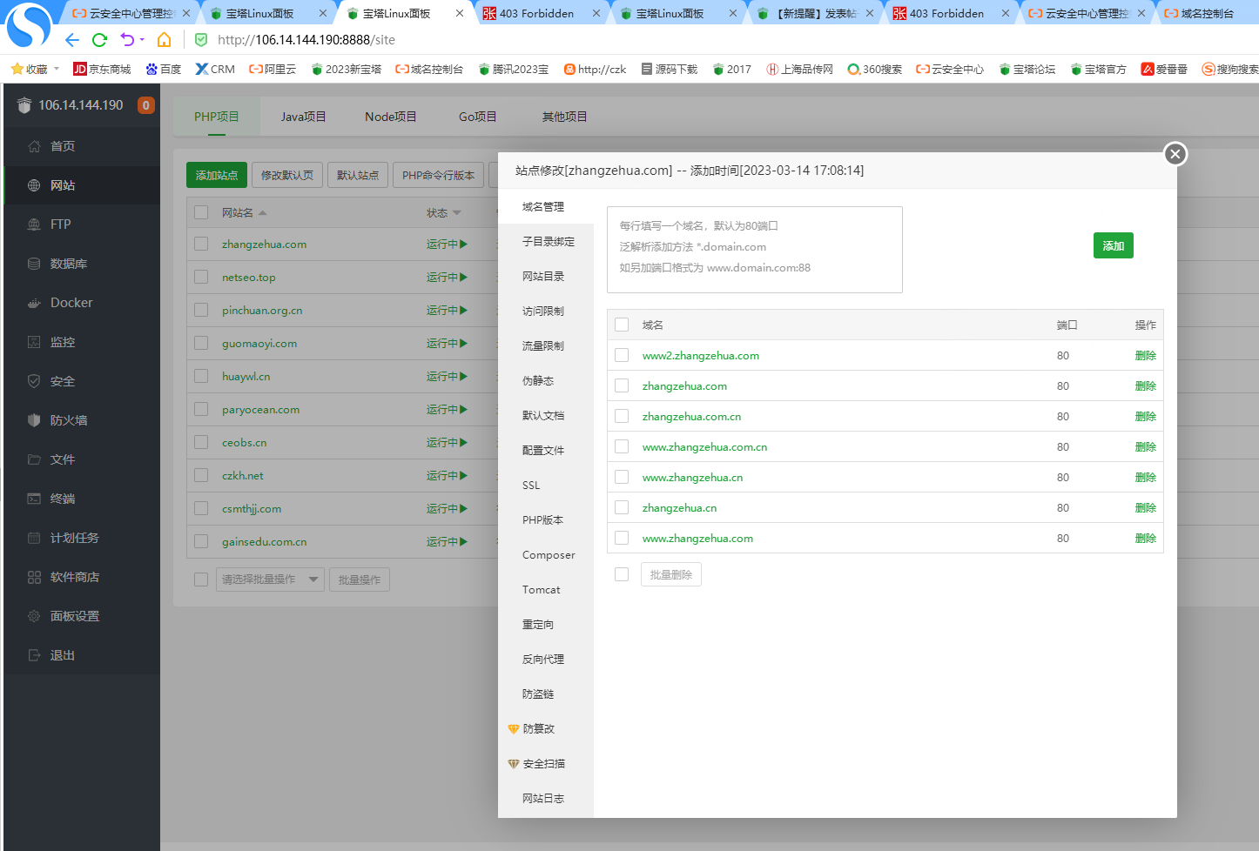1259x851 pixels.
Task: Reload the page with the refresh icon
Action: pos(100,40)
